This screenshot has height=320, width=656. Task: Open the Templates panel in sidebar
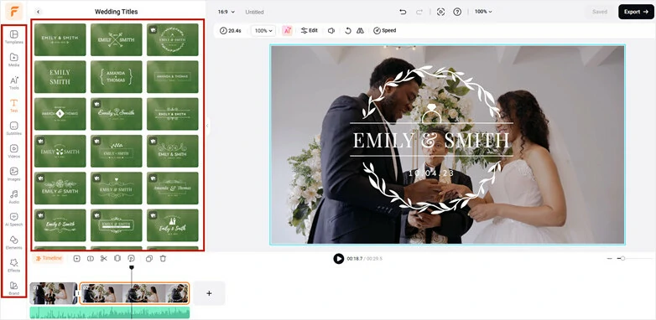coord(13,37)
